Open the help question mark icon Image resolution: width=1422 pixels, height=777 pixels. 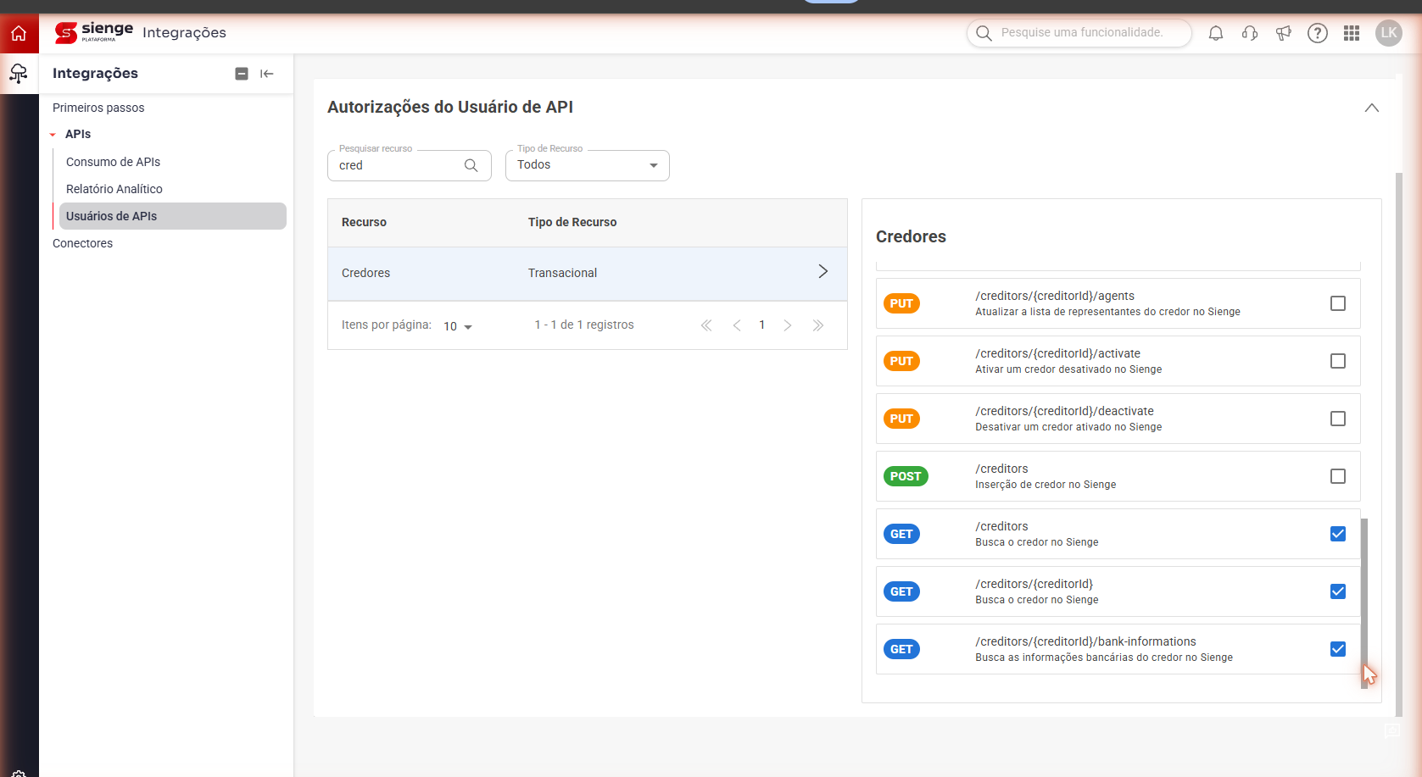[x=1318, y=33]
